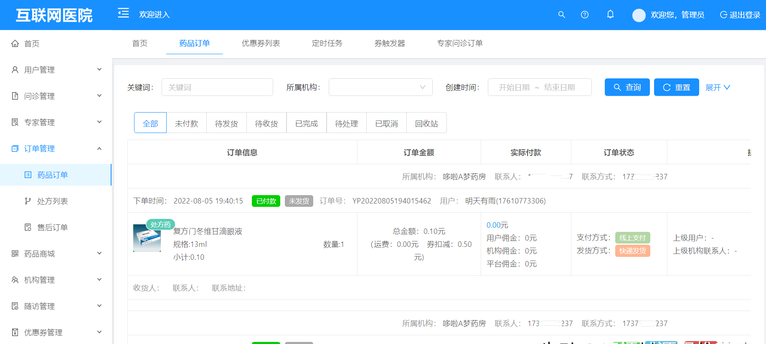The image size is (766, 344).
Task: Open the 所属机构 dropdown
Action: 380,87
